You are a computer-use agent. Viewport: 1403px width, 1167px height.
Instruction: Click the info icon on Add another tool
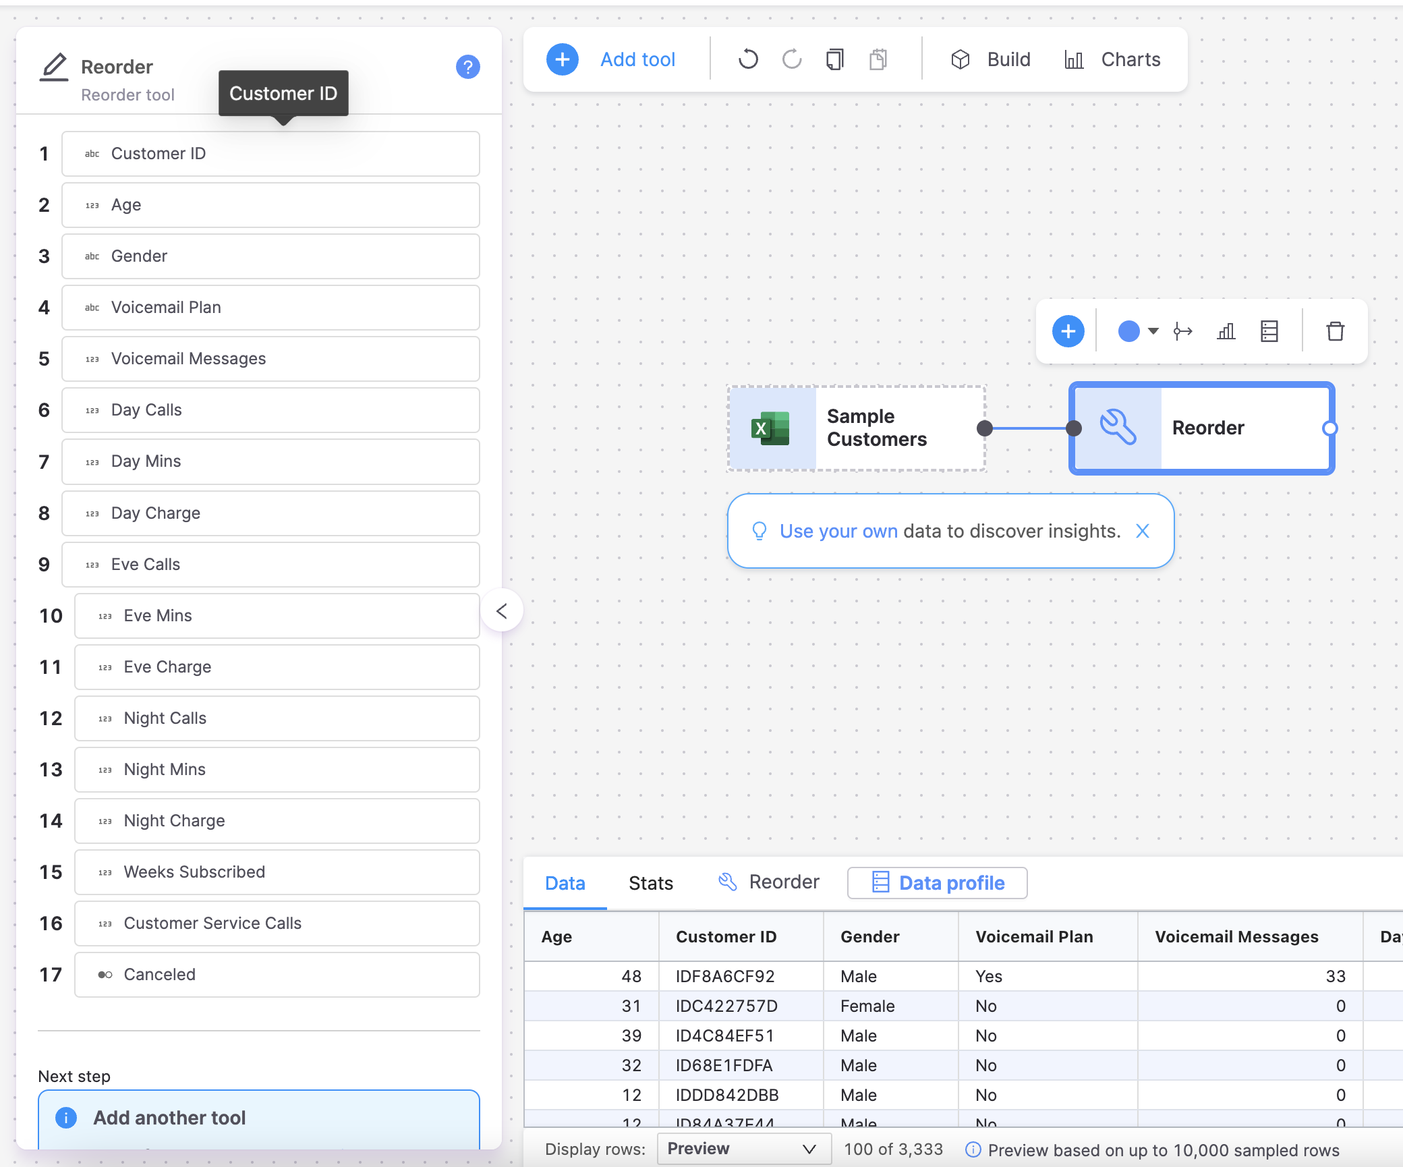(x=66, y=1118)
